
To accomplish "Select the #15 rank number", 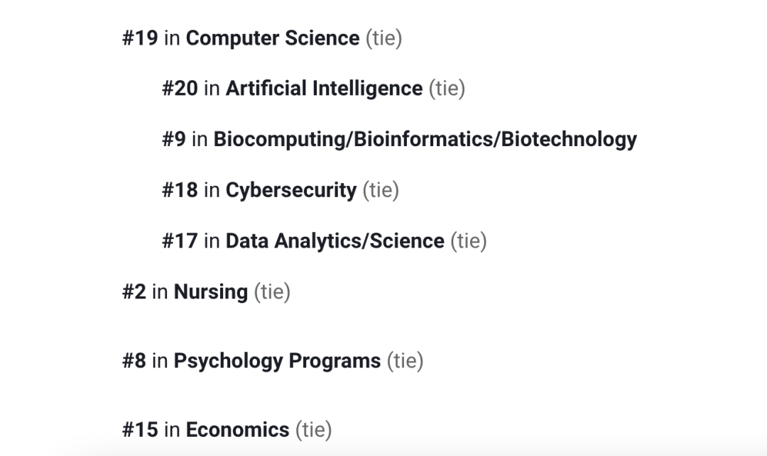I will point(140,430).
